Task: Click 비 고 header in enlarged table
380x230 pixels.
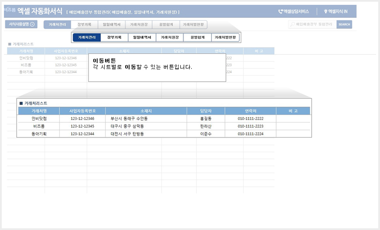Action: click(293, 111)
